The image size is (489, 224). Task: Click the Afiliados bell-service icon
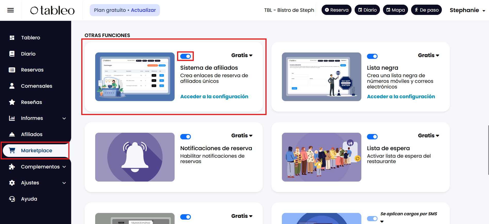[12, 134]
